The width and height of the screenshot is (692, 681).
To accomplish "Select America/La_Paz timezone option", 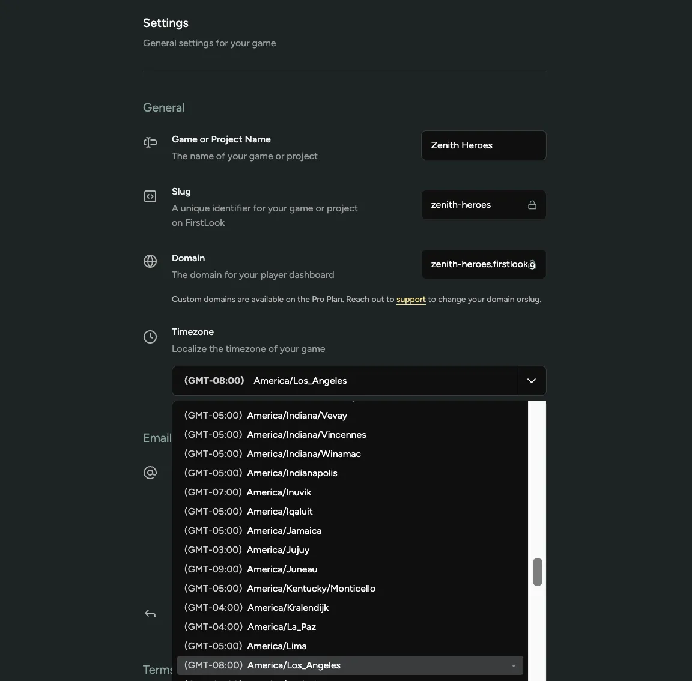I will 281,627.
